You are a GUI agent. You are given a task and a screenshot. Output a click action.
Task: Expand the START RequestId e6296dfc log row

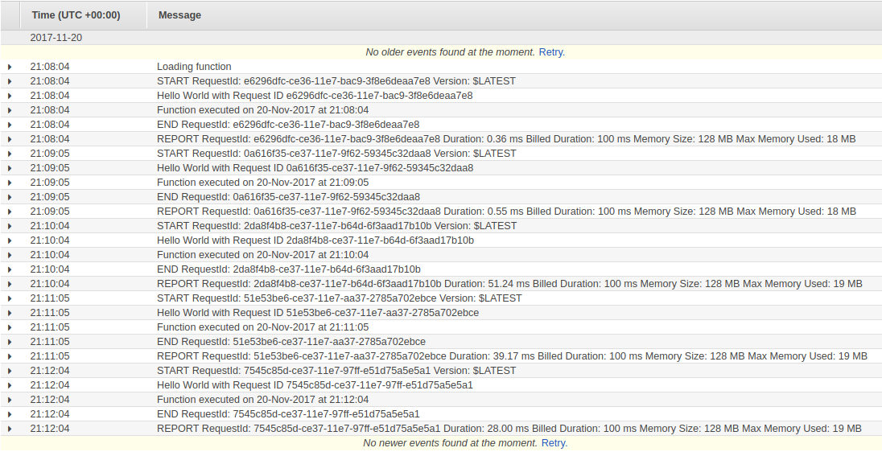[x=10, y=81]
